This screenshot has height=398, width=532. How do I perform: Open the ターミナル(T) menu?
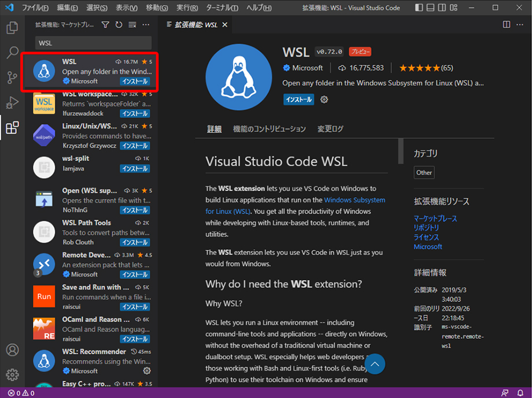point(222,8)
